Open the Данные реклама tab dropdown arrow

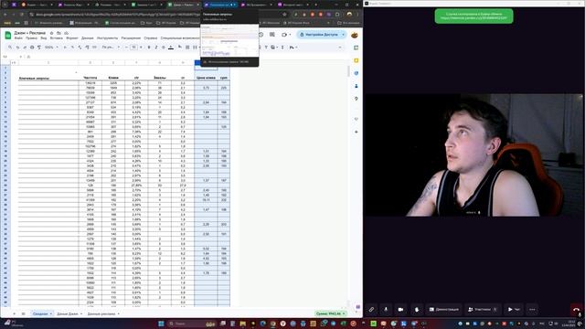pos(118,313)
